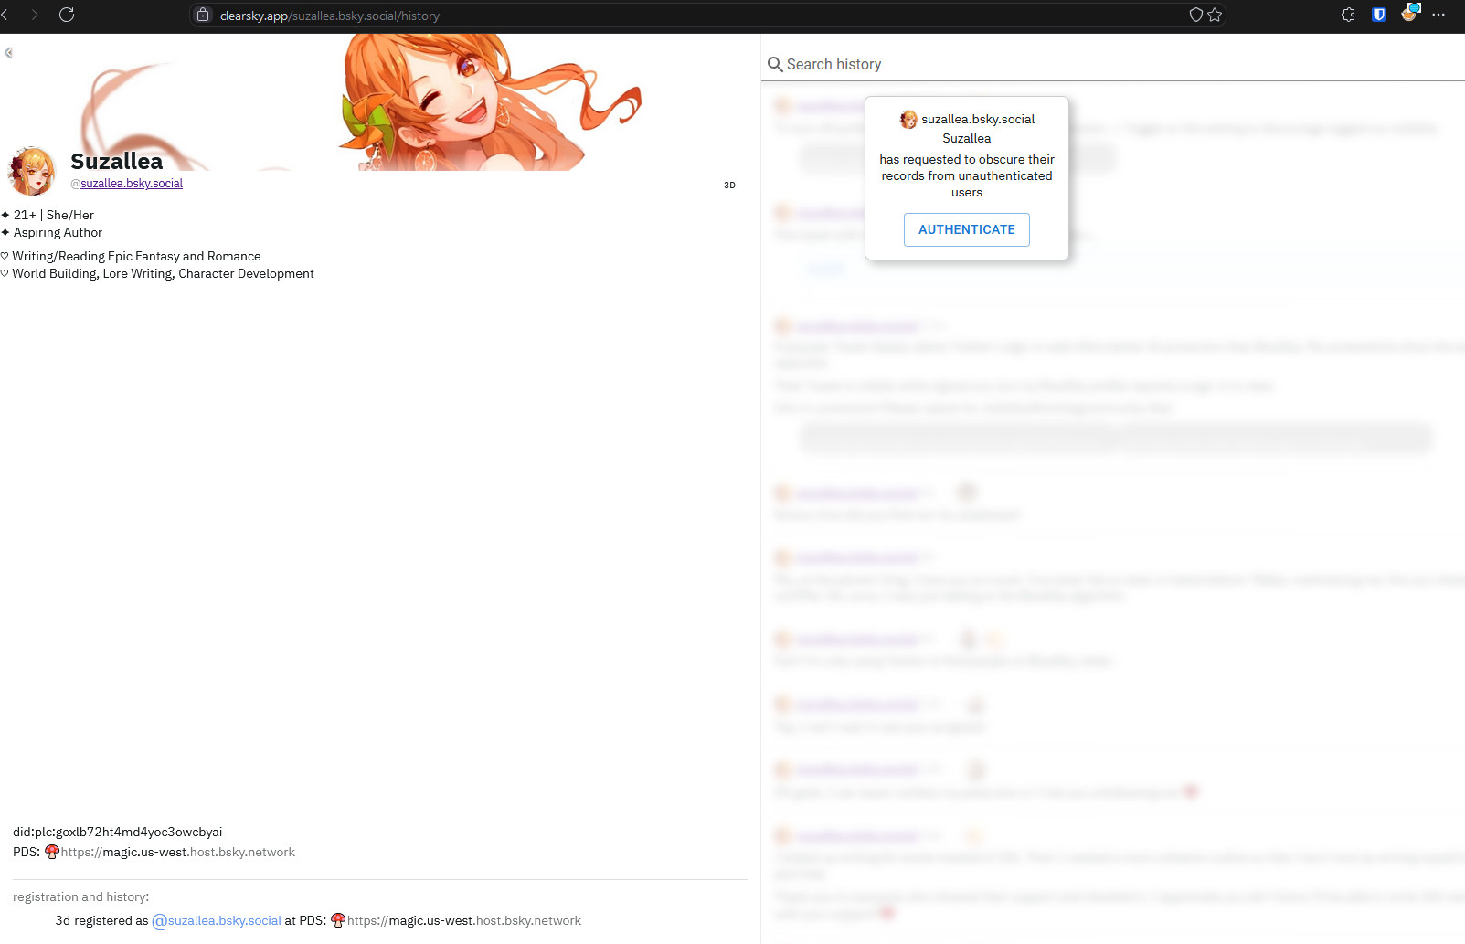The image size is (1465, 944).
Task: Collapse the profile panel with left chevron
Action: (8, 52)
